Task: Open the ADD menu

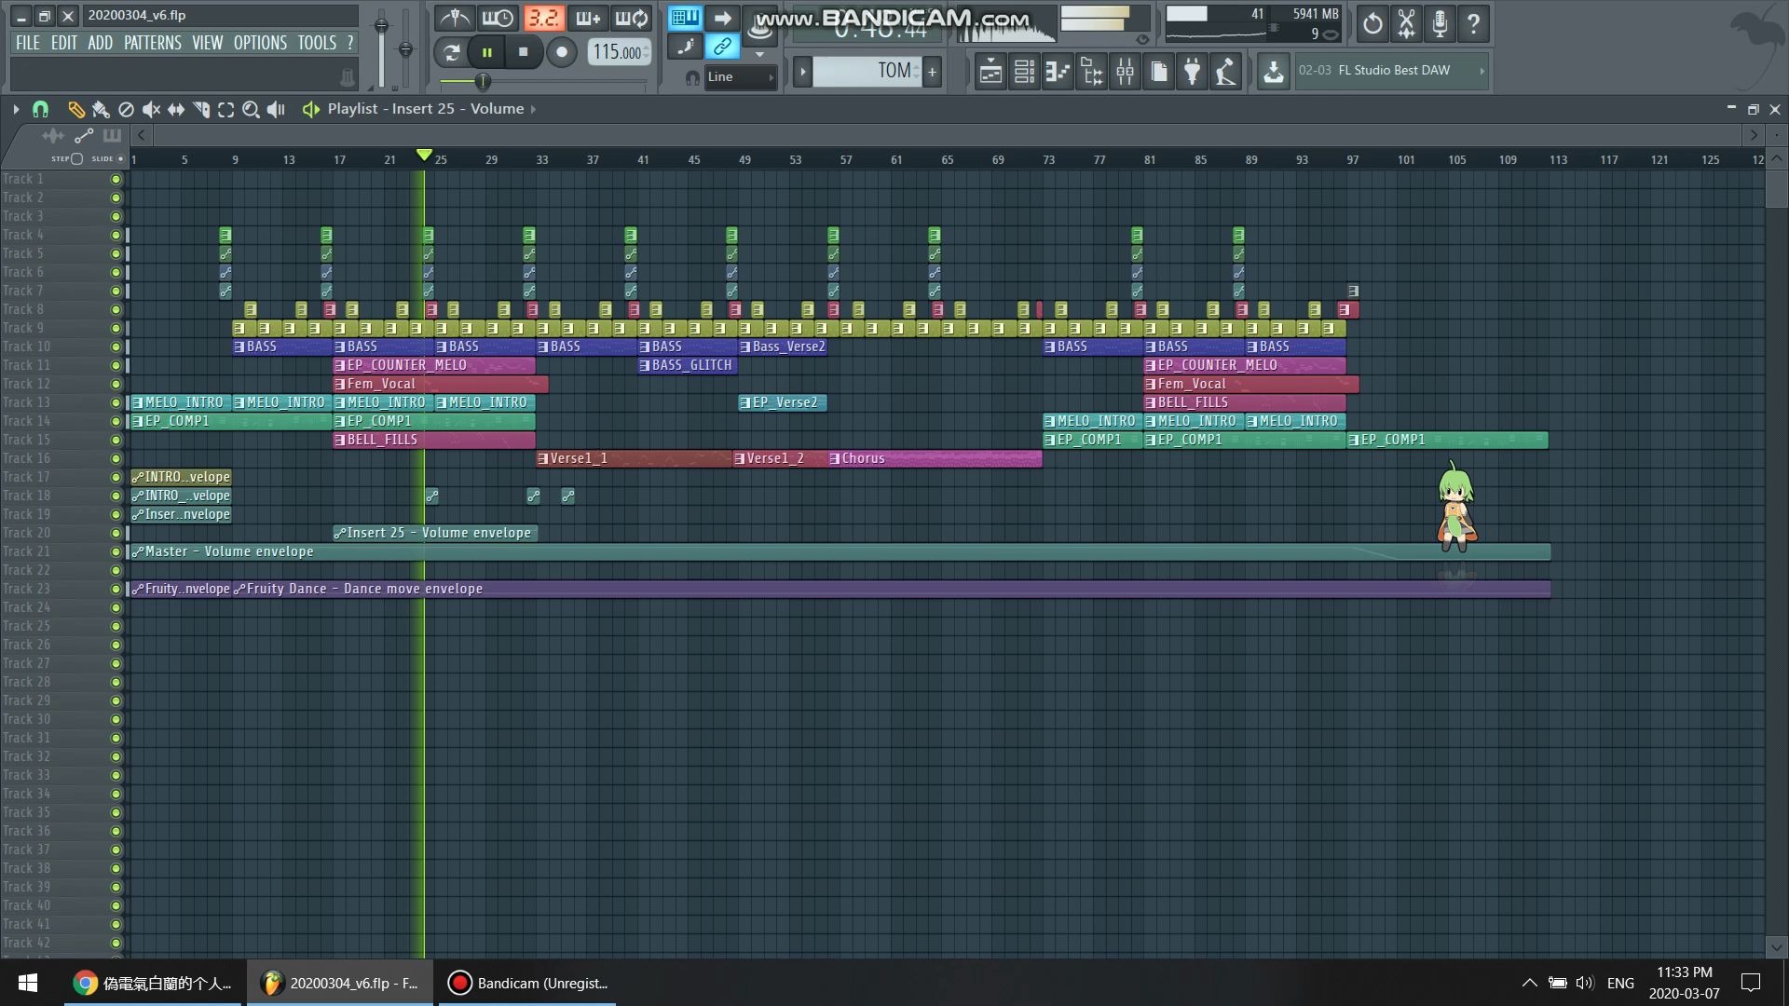Action: coord(101,43)
